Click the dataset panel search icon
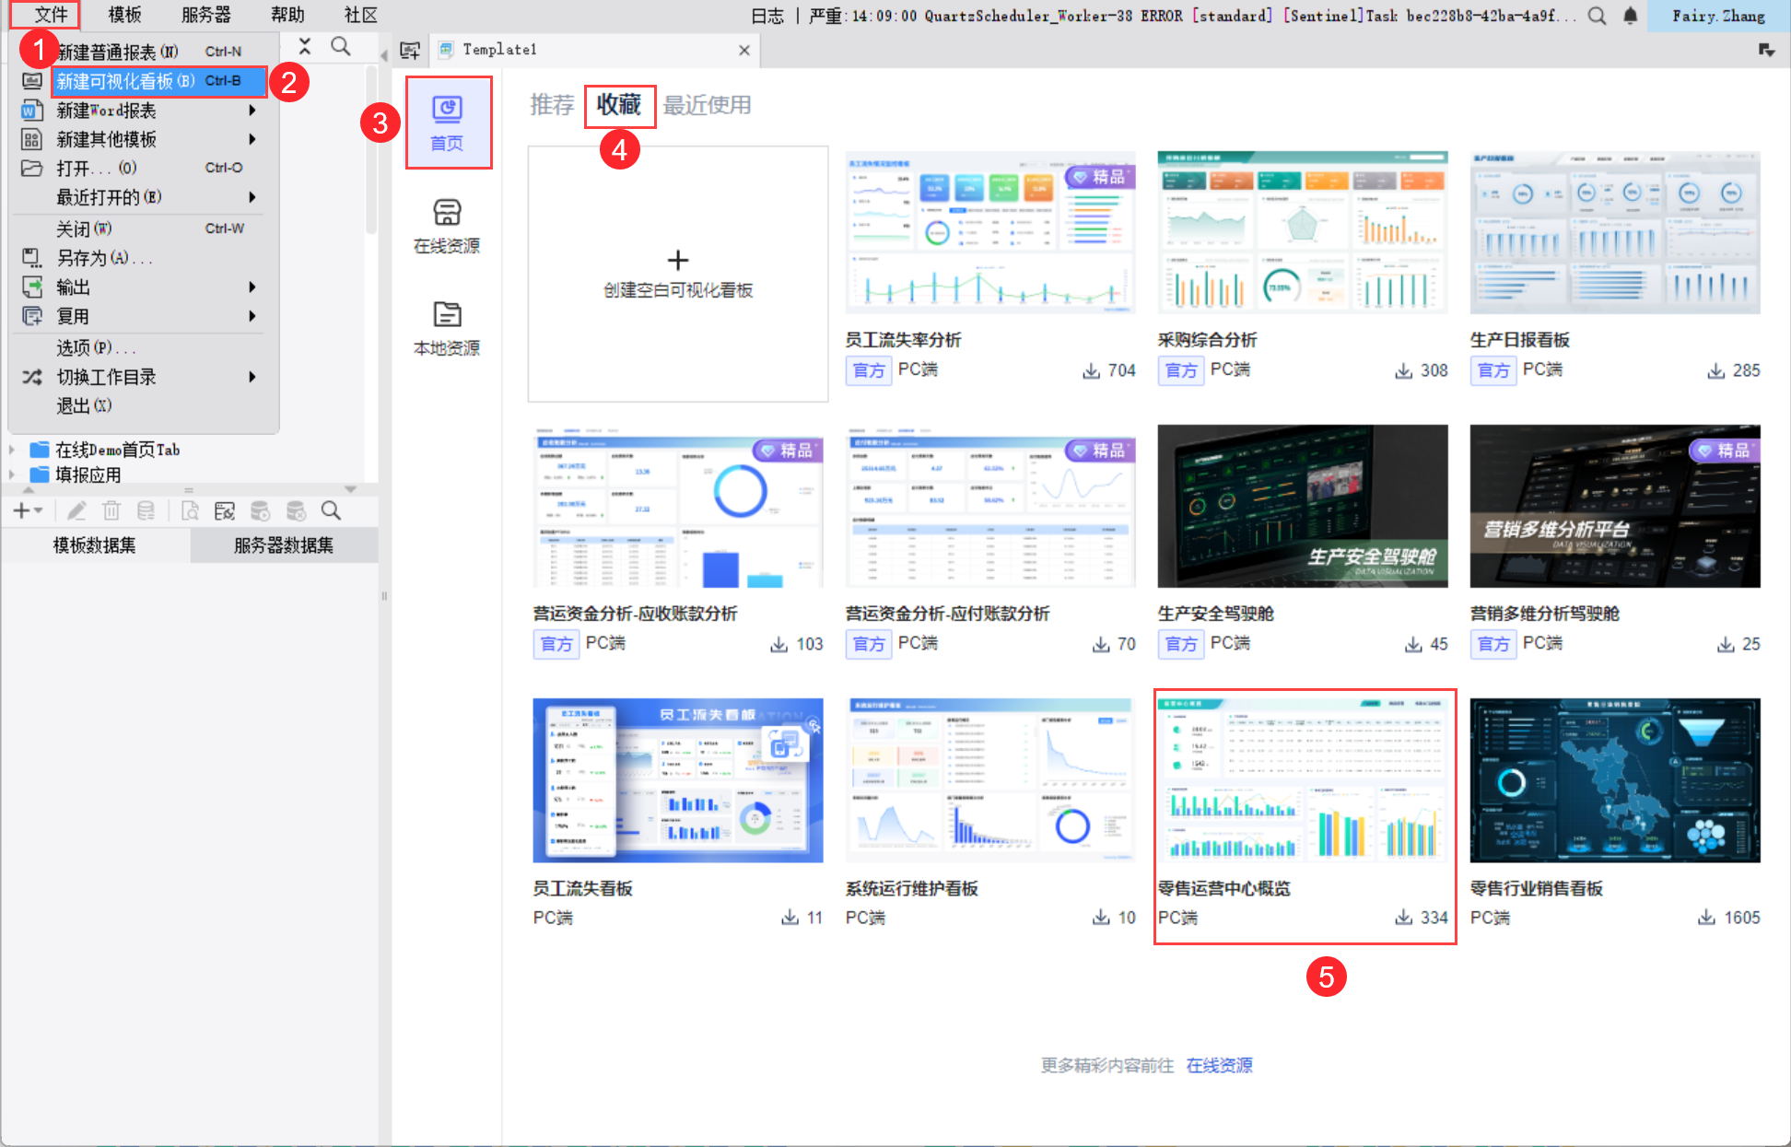 coord(331,510)
